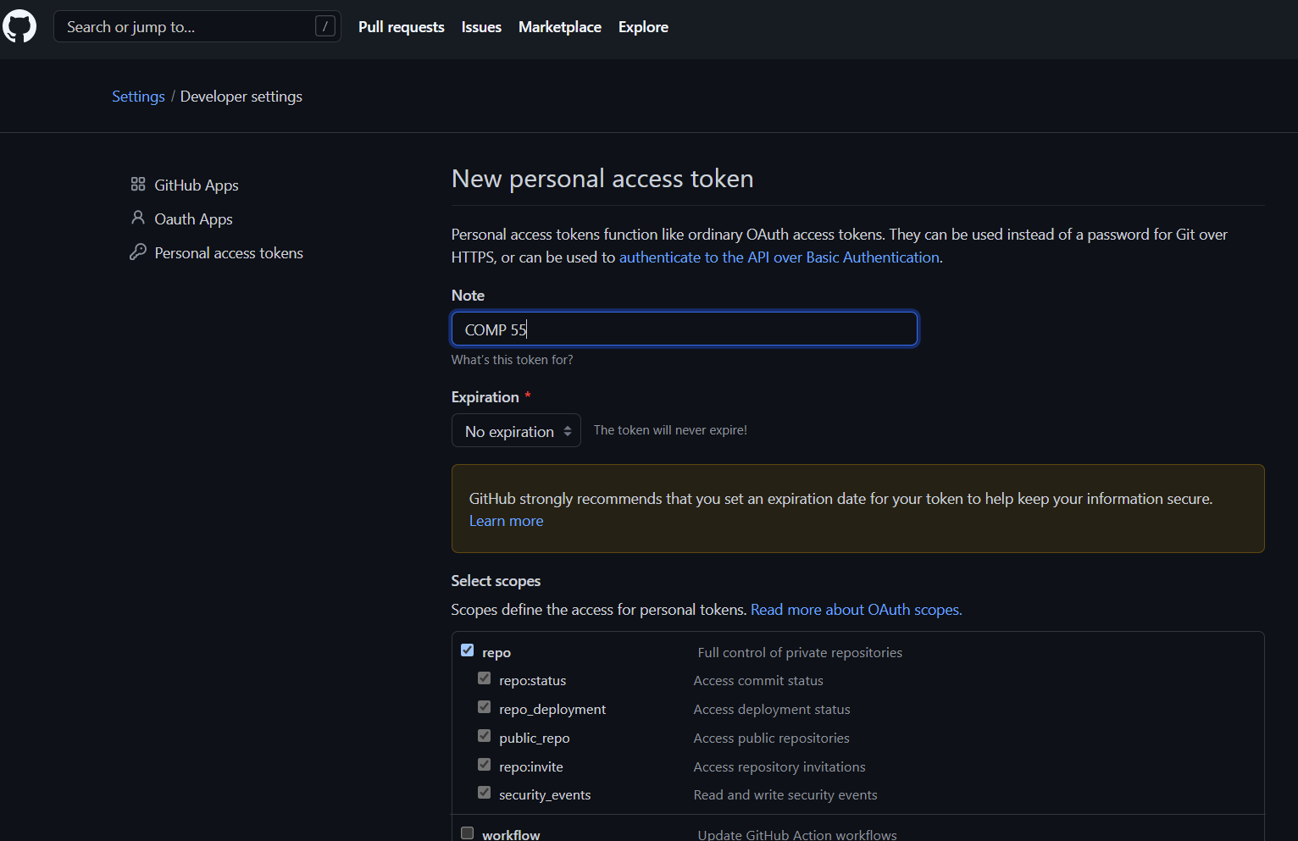Click 'Access repository invitations' description
The height and width of the screenshot is (841, 1298).
coord(779,767)
